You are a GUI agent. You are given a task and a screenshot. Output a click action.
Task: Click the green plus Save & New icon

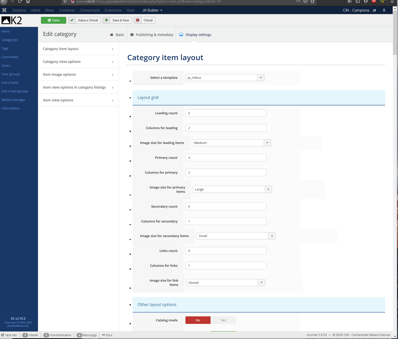pyautogui.click(x=106, y=20)
